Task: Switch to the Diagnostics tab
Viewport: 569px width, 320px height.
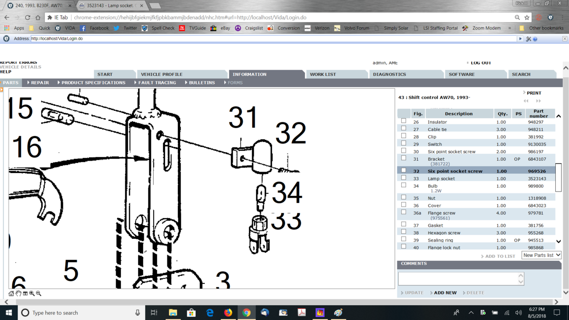Action: coord(389,74)
